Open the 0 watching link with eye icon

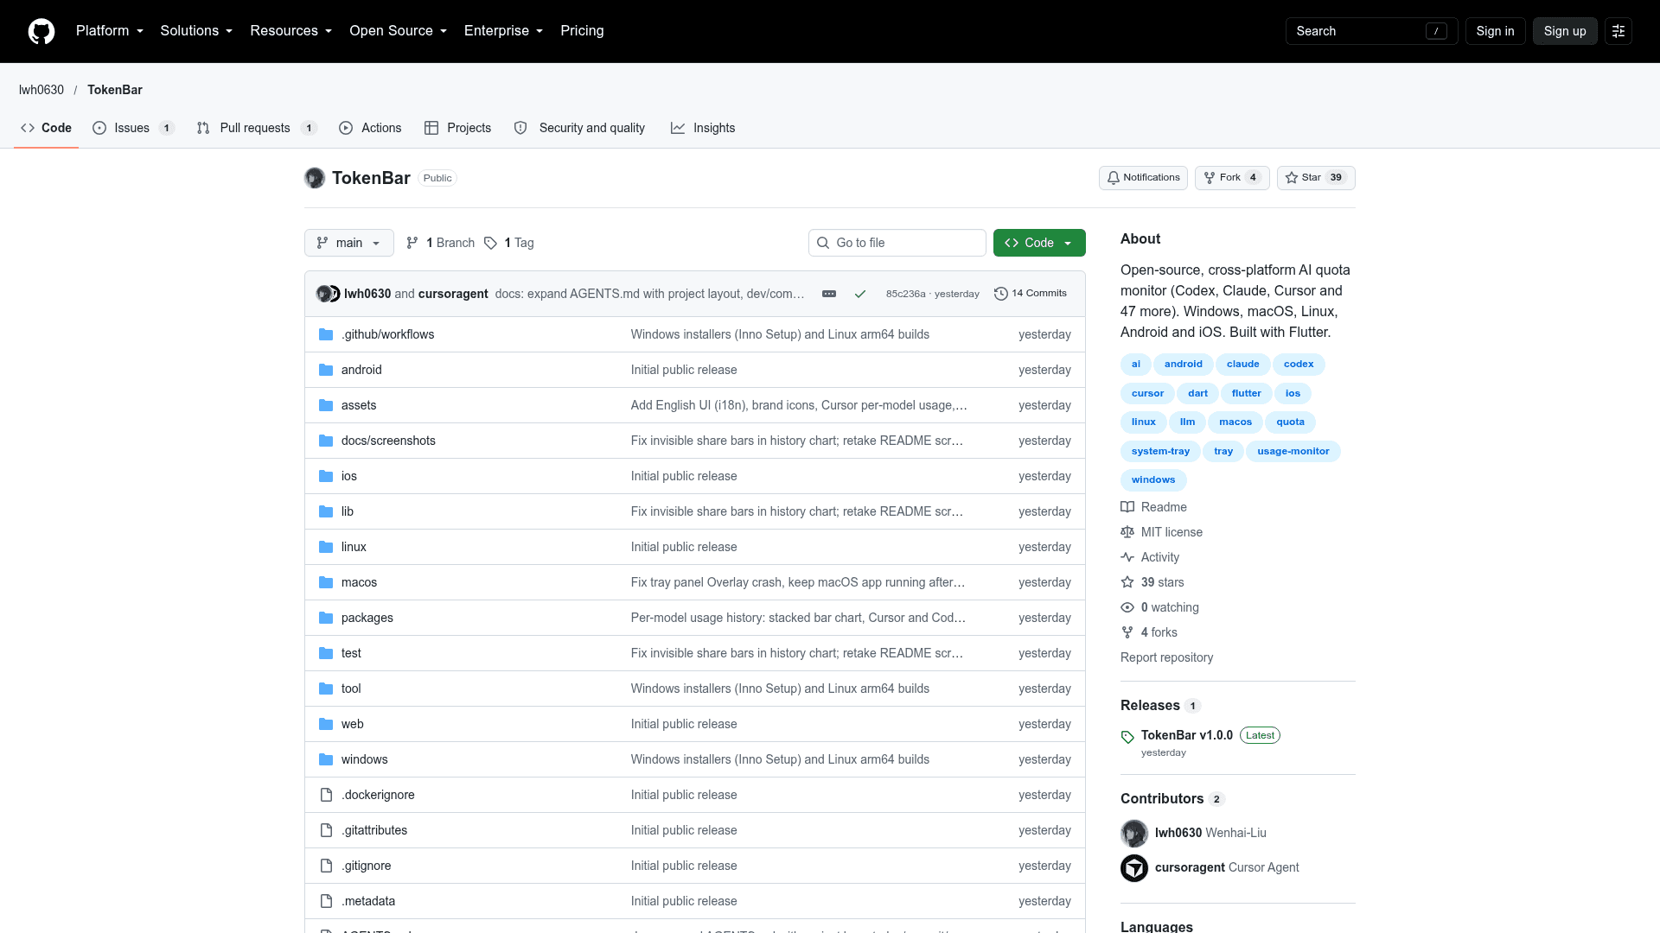tap(1159, 607)
